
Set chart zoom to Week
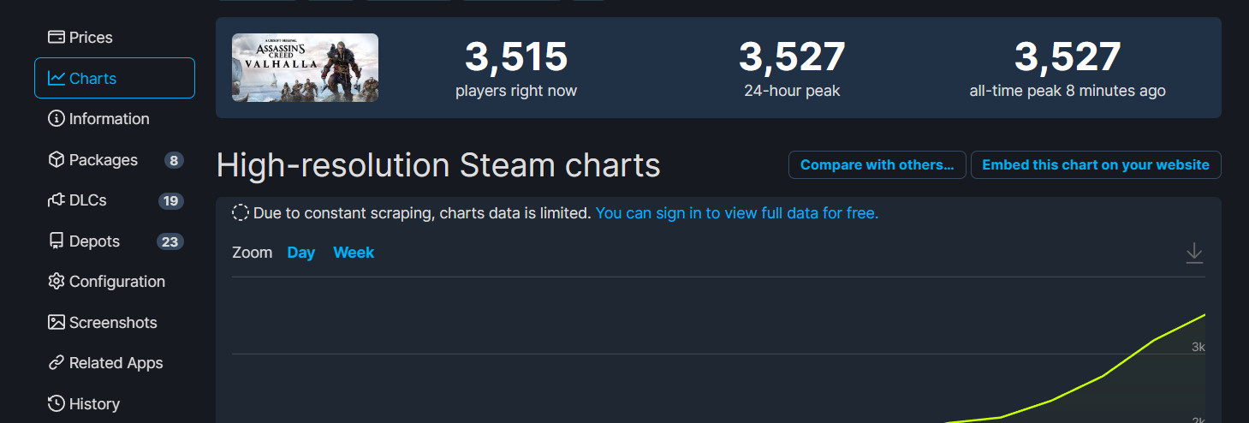354,253
